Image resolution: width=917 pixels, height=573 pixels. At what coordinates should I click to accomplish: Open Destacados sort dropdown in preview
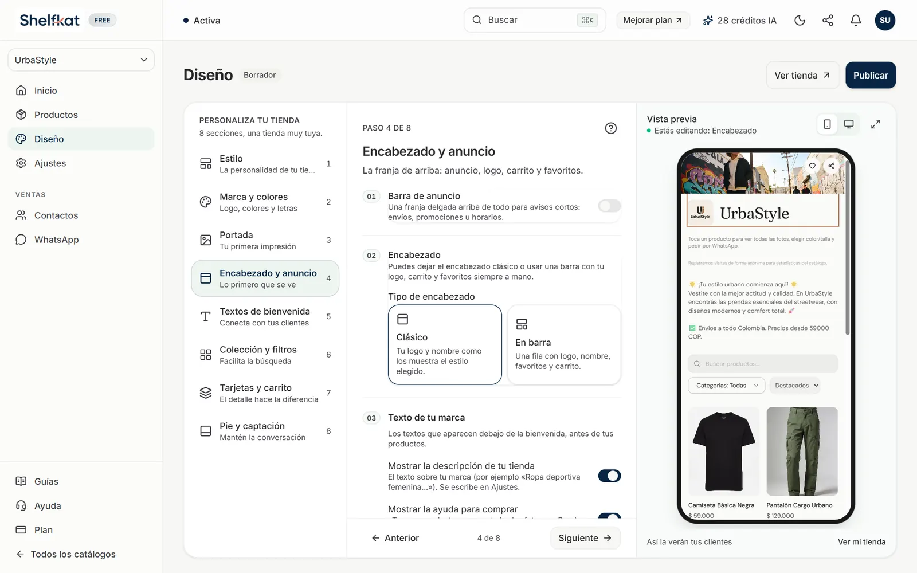point(795,386)
